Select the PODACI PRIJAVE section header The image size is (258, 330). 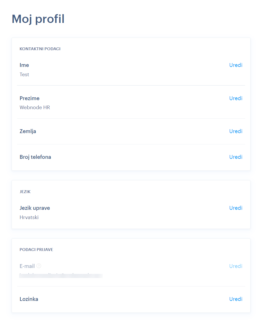tap(36, 249)
